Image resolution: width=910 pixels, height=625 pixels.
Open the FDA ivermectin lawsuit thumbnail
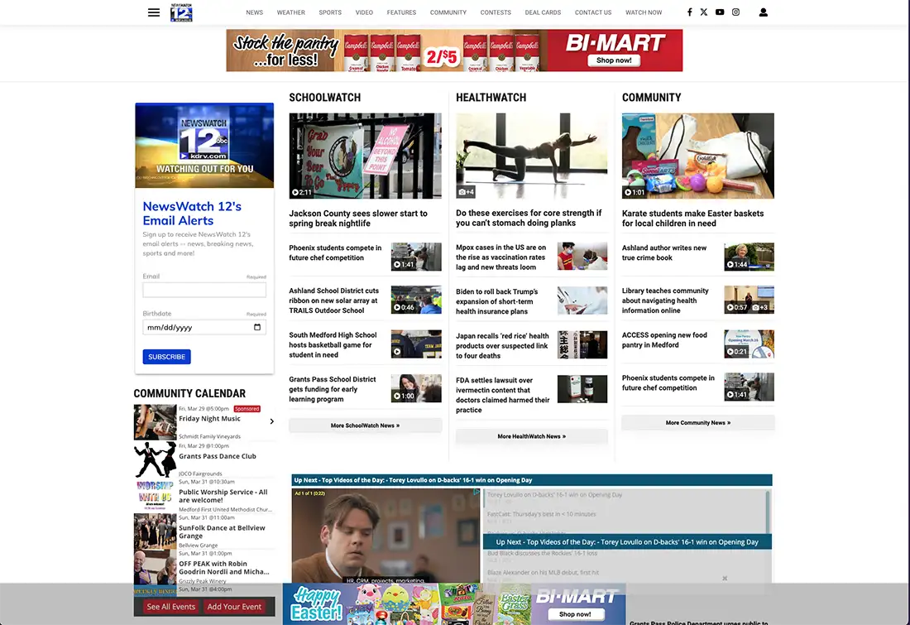click(x=582, y=388)
